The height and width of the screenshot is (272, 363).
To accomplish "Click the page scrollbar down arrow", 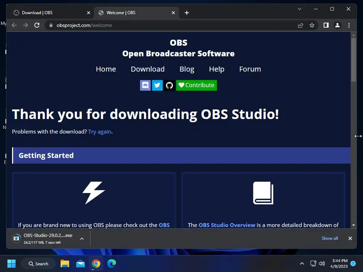I will coord(353,225).
